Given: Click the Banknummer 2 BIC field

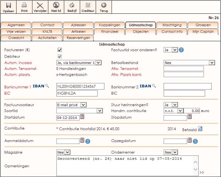Looking at the screenshot, I should point(184,93).
